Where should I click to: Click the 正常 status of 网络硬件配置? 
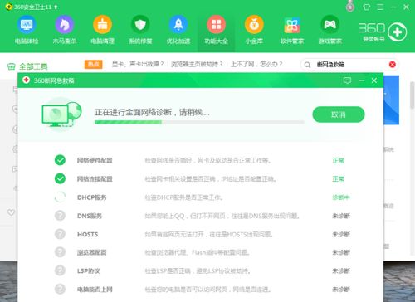tap(338, 160)
